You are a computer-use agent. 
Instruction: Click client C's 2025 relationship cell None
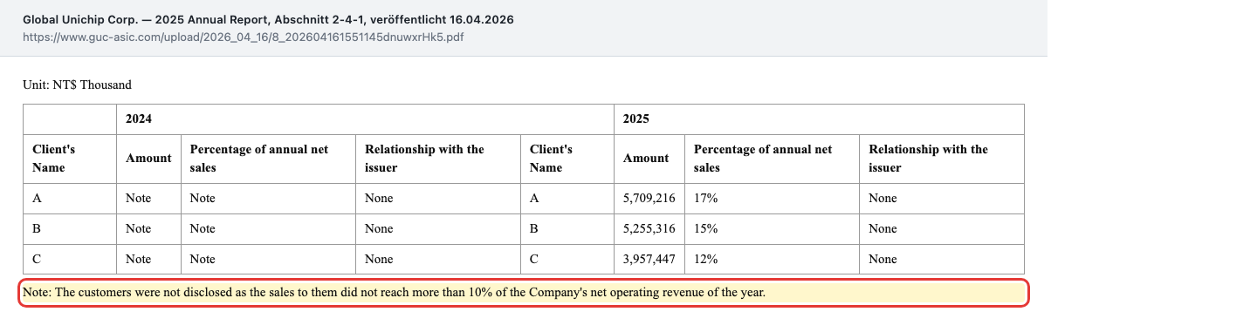pyautogui.click(x=941, y=259)
